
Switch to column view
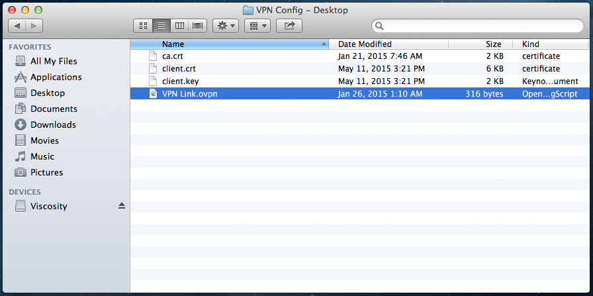pos(179,26)
